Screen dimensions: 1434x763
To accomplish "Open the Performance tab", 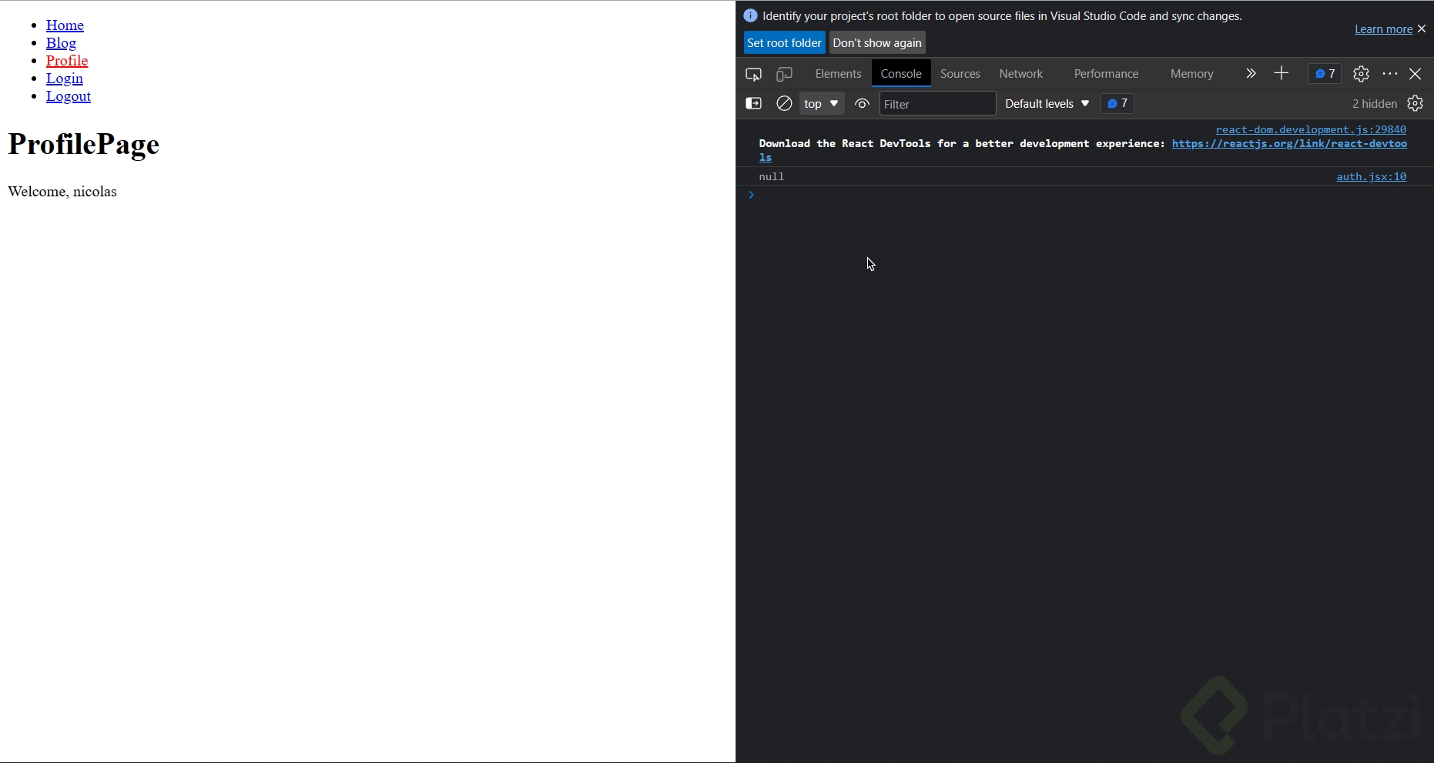I will pos(1106,74).
